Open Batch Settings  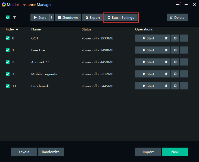pyautogui.click(x=121, y=18)
